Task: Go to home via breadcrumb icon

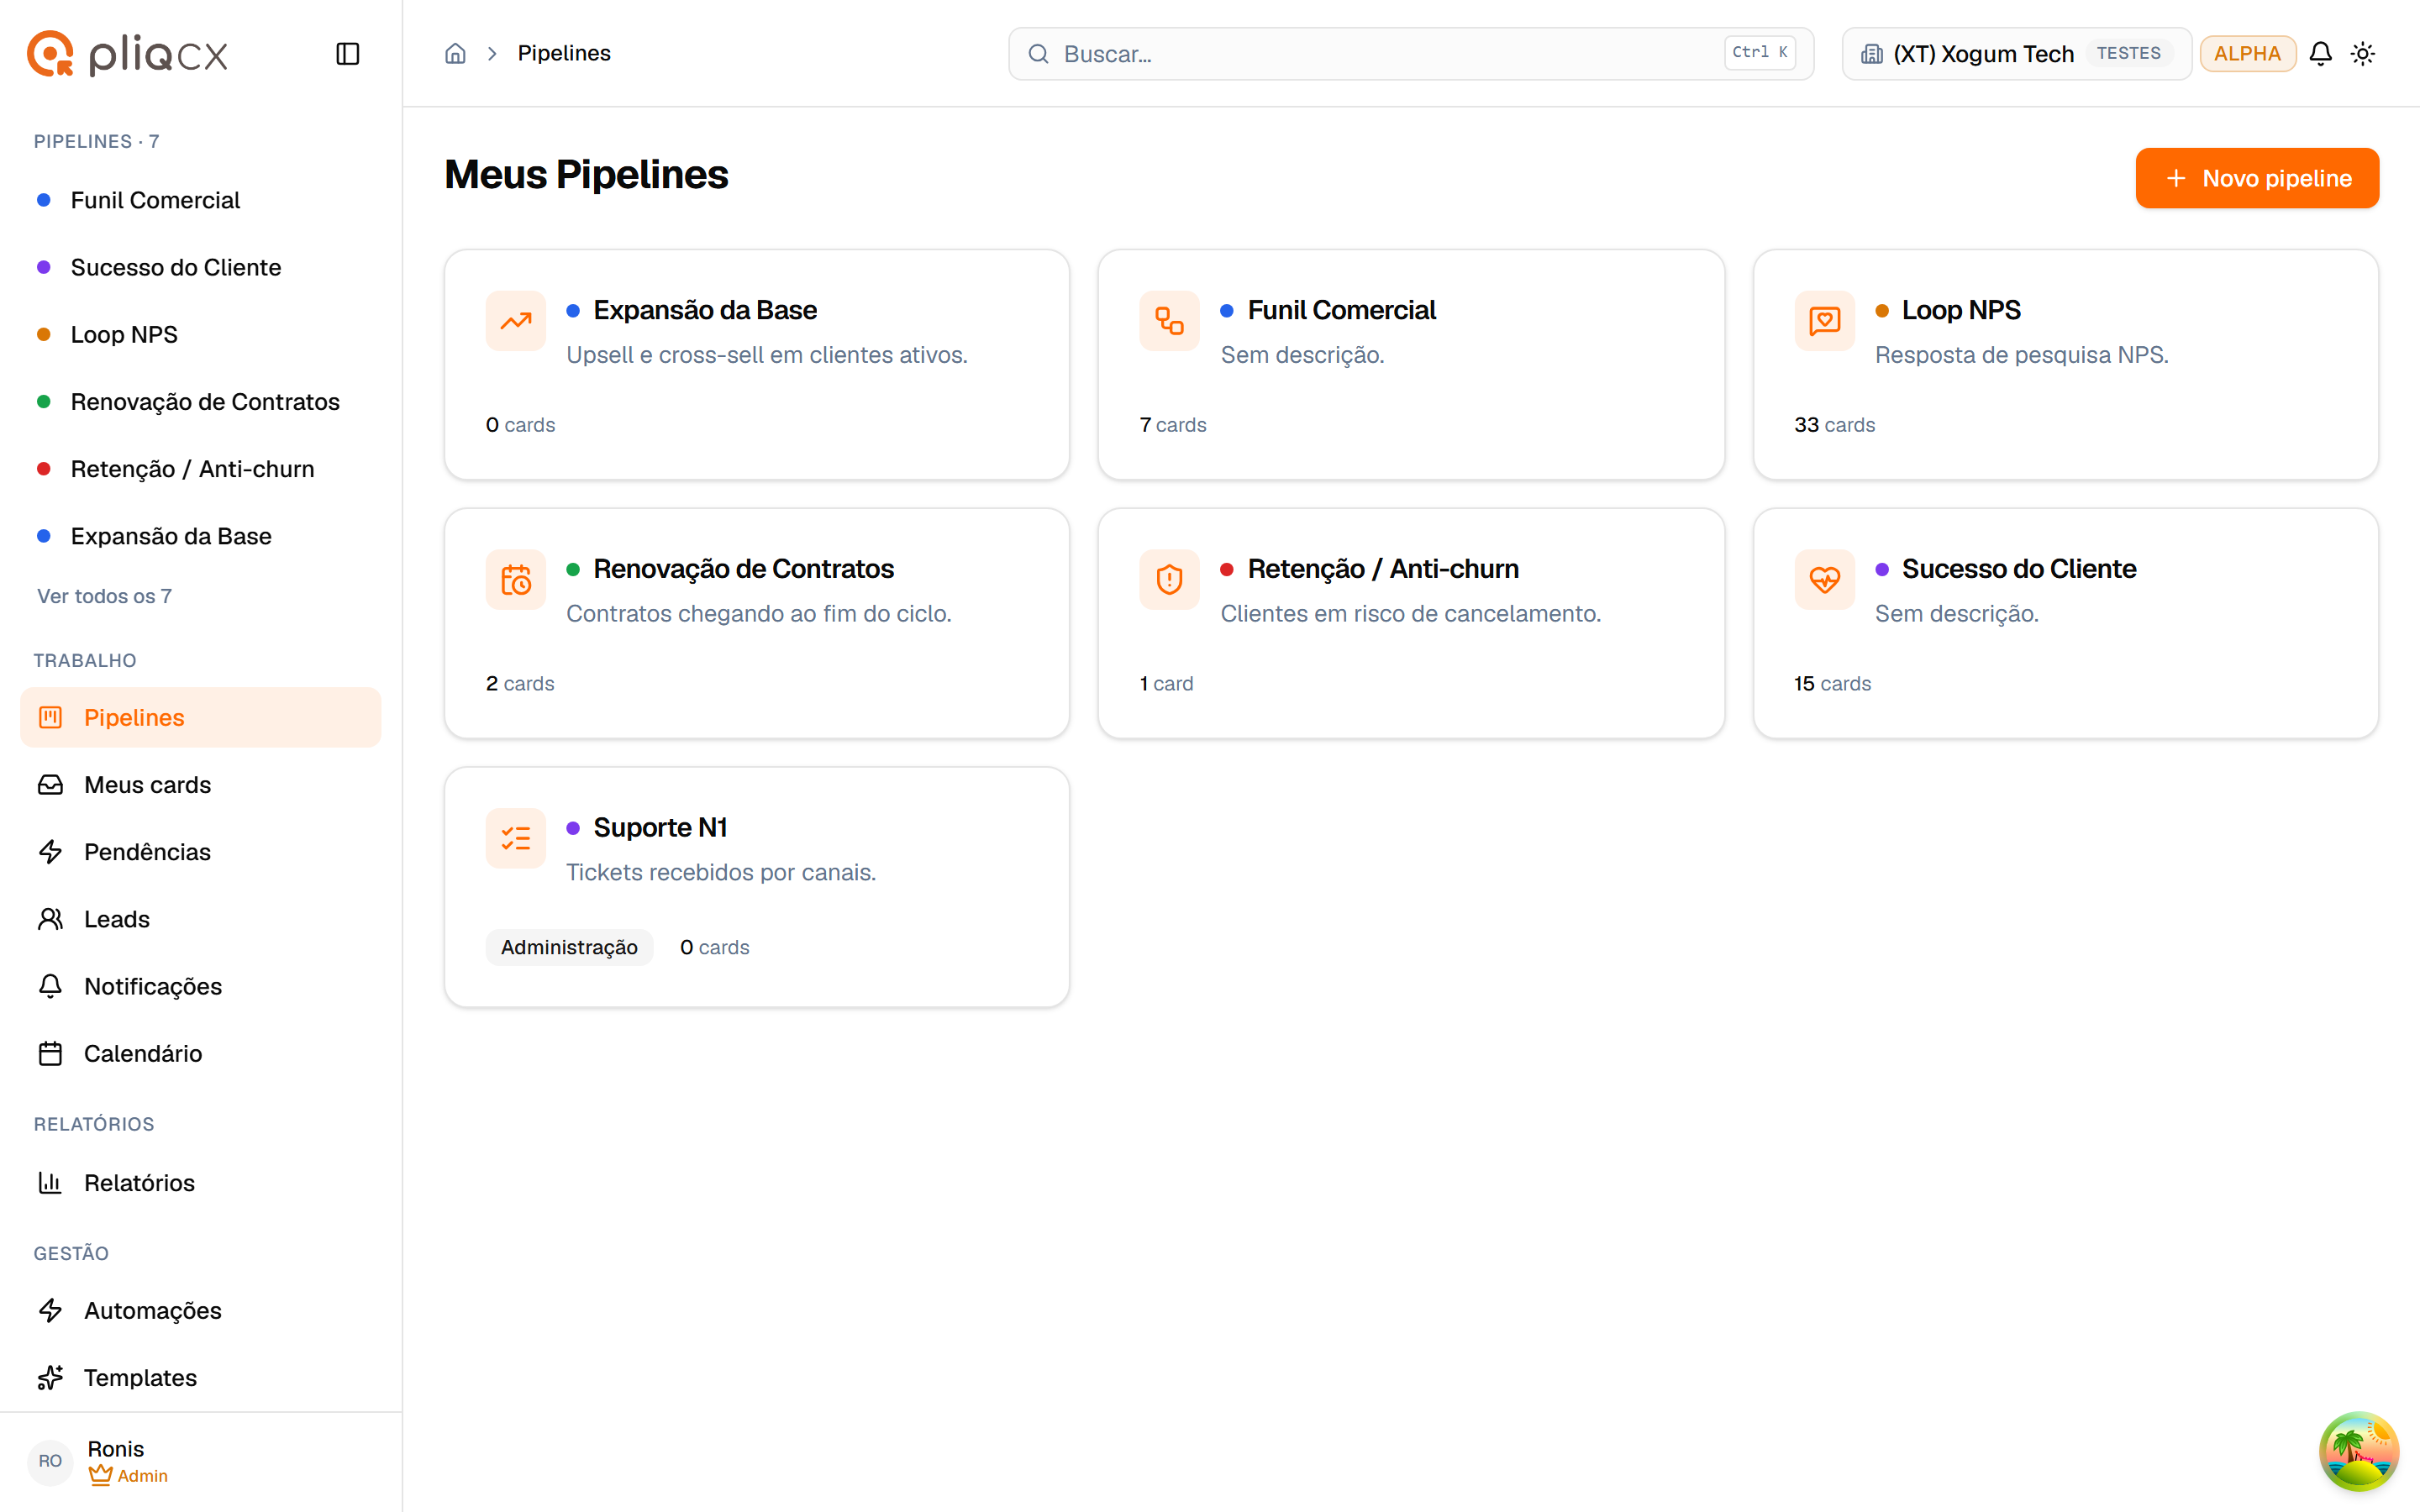Action: pos(455,54)
